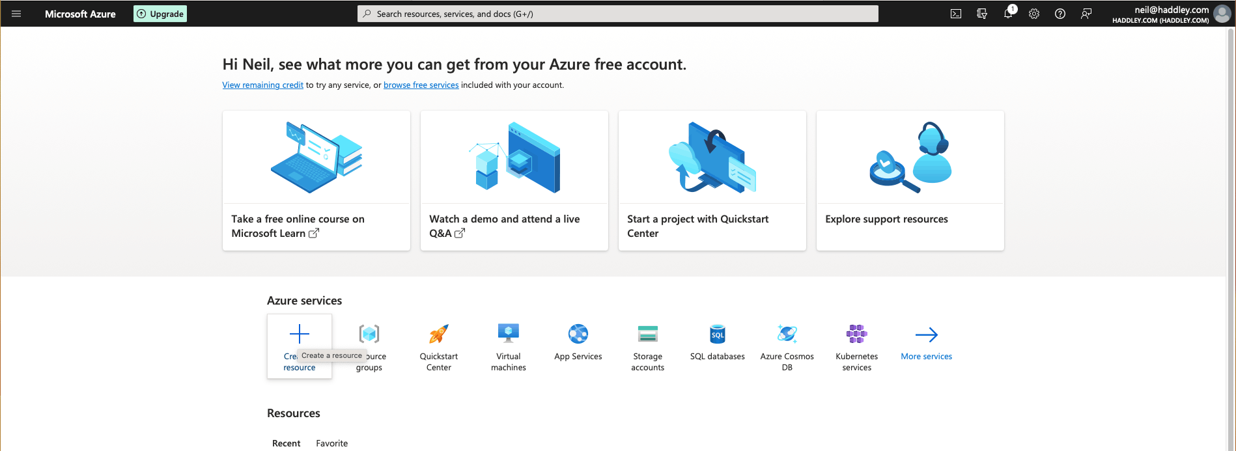This screenshot has height=451, width=1236.
Task: Follow the View remaining credit link
Action: point(262,85)
